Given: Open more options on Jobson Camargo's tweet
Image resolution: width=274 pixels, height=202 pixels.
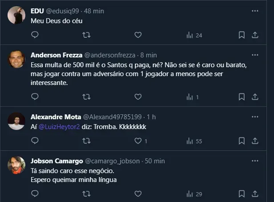Looking at the screenshot, I should [255, 161].
